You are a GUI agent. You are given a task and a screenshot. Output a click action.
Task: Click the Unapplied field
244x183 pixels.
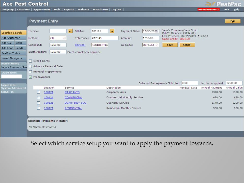pos(58,45)
